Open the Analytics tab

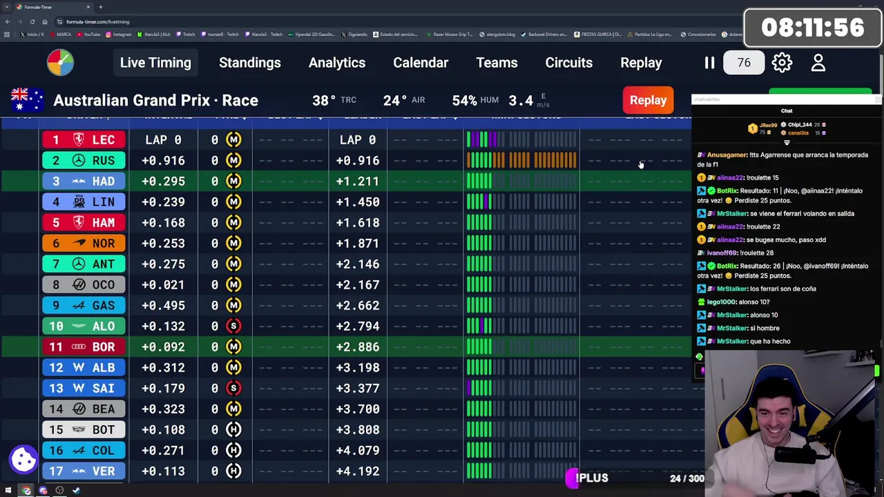pyautogui.click(x=337, y=63)
